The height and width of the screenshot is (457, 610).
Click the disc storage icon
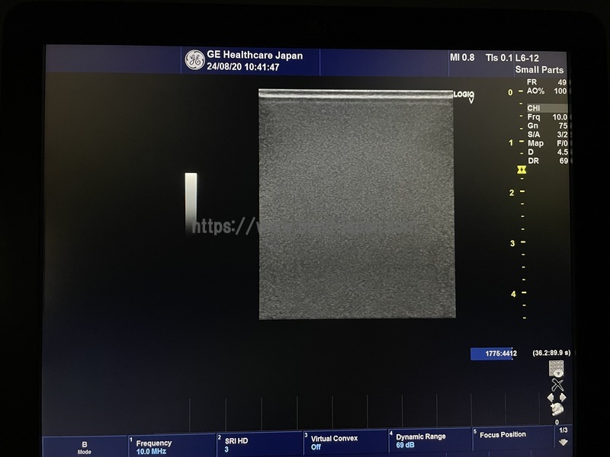(x=557, y=410)
